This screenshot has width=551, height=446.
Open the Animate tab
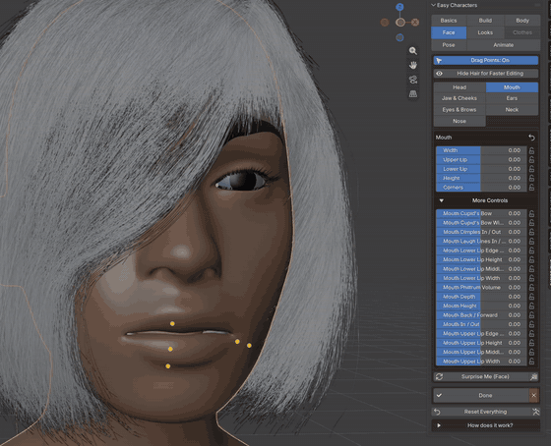tap(504, 45)
